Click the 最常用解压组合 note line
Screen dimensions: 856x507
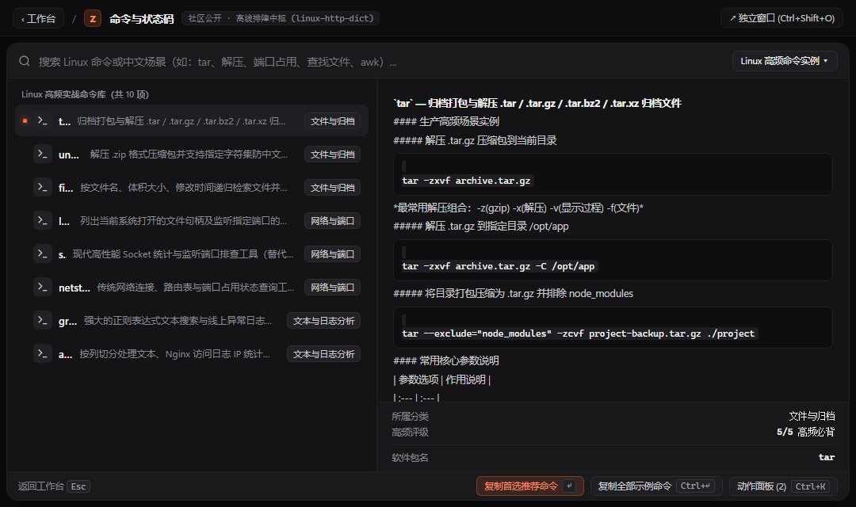pyautogui.click(x=518, y=208)
